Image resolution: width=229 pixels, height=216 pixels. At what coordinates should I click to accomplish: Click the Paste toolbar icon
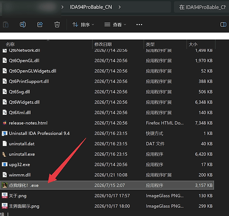[6, 25]
